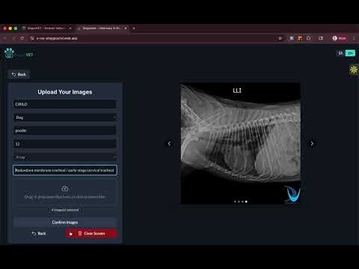Open a new browser tab

[134, 28]
